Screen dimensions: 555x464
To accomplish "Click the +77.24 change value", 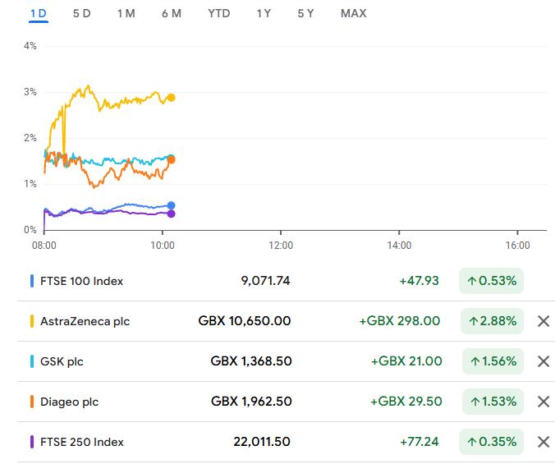I will pos(419,442).
